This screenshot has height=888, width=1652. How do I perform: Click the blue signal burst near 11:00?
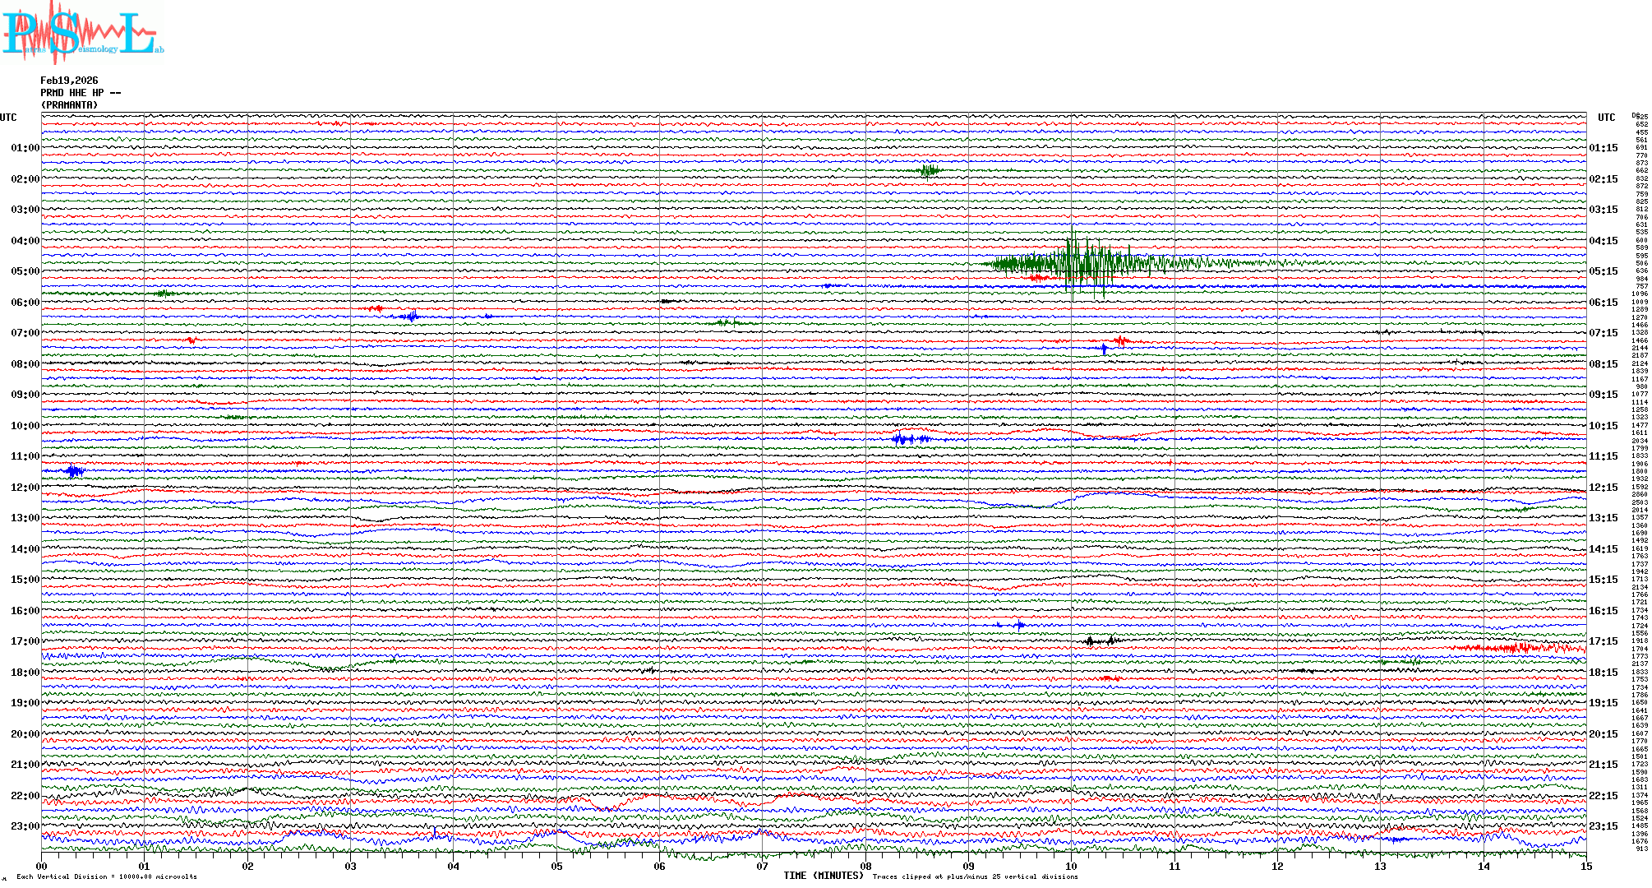[75, 471]
